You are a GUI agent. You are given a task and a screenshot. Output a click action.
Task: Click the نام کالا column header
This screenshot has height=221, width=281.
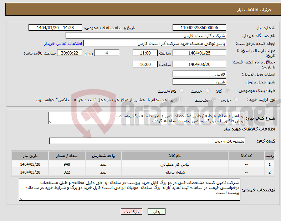(x=175, y=156)
